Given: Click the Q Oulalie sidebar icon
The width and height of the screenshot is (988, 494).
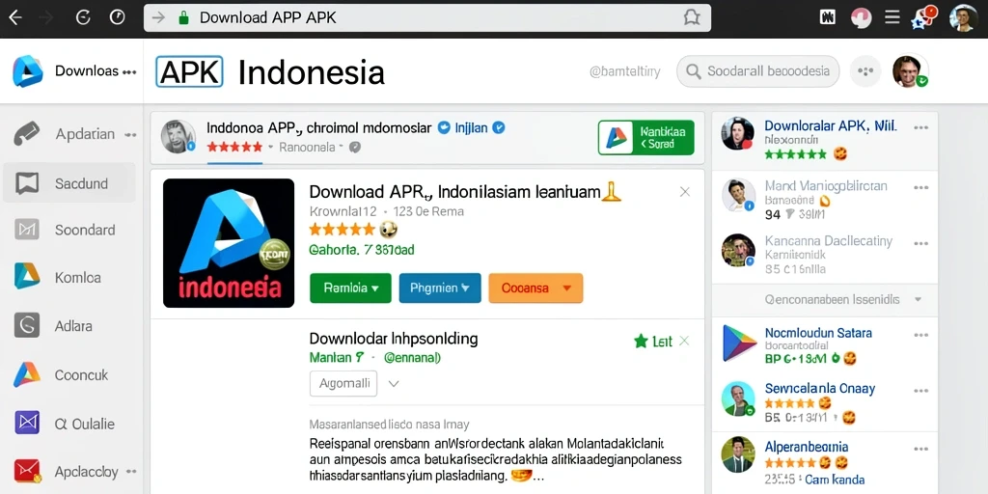Looking at the screenshot, I should coord(27,423).
